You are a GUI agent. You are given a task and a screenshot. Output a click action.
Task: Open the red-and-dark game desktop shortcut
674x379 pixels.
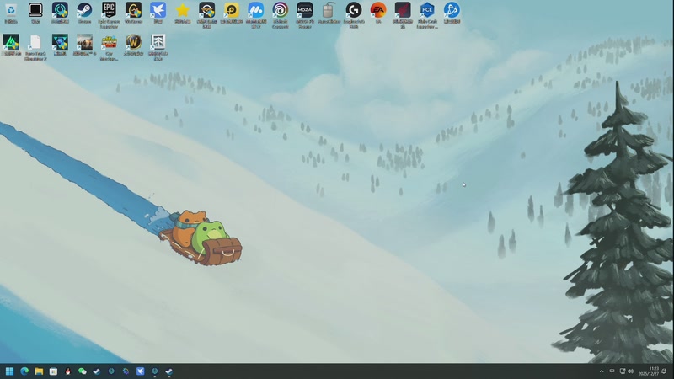coord(403,15)
